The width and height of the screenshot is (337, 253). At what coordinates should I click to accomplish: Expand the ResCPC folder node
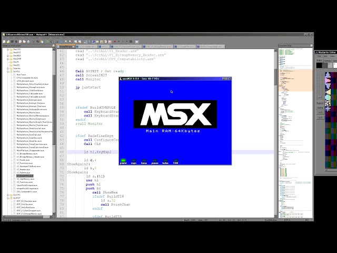tap(8, 49)
